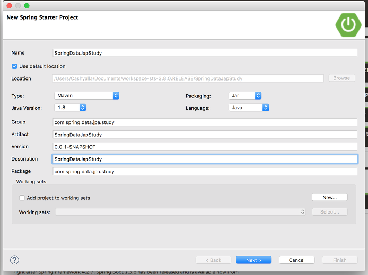Click the green zoom window button
368x275 pixels.
(27, 6)
